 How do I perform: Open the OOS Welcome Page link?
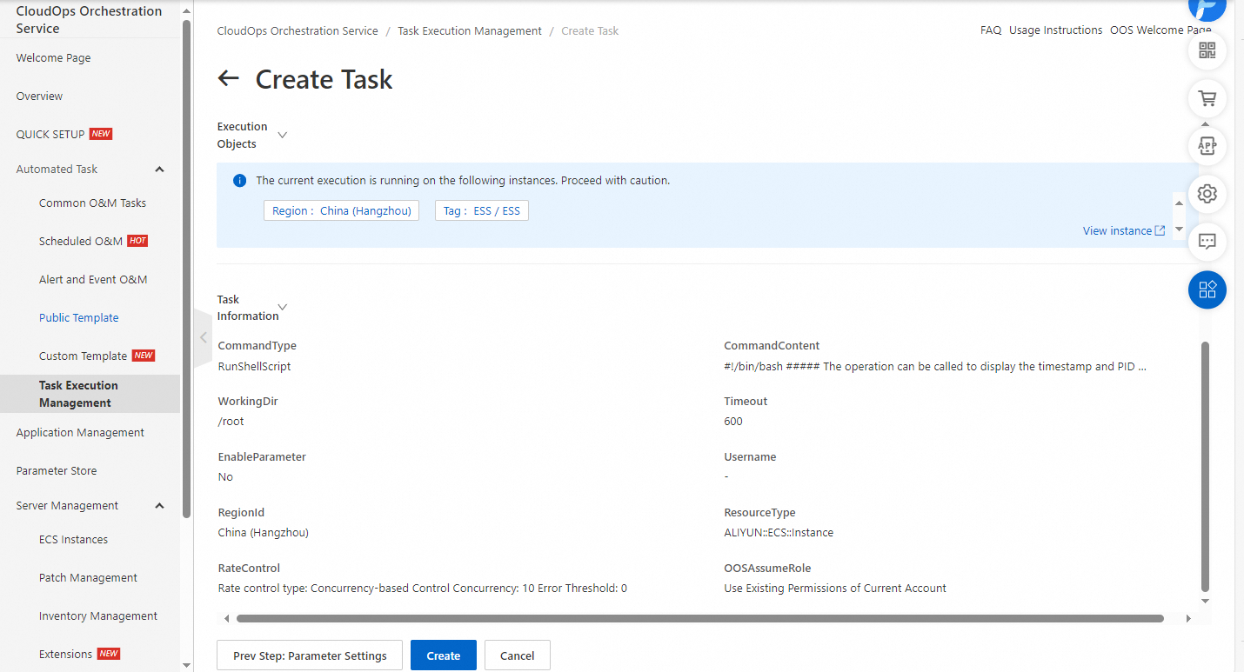click(x=1160, y=30)
